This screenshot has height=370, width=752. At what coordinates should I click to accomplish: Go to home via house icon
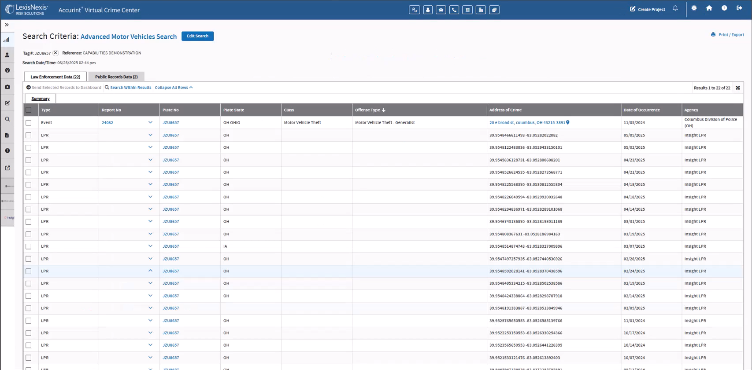click(x=709, y=8)
